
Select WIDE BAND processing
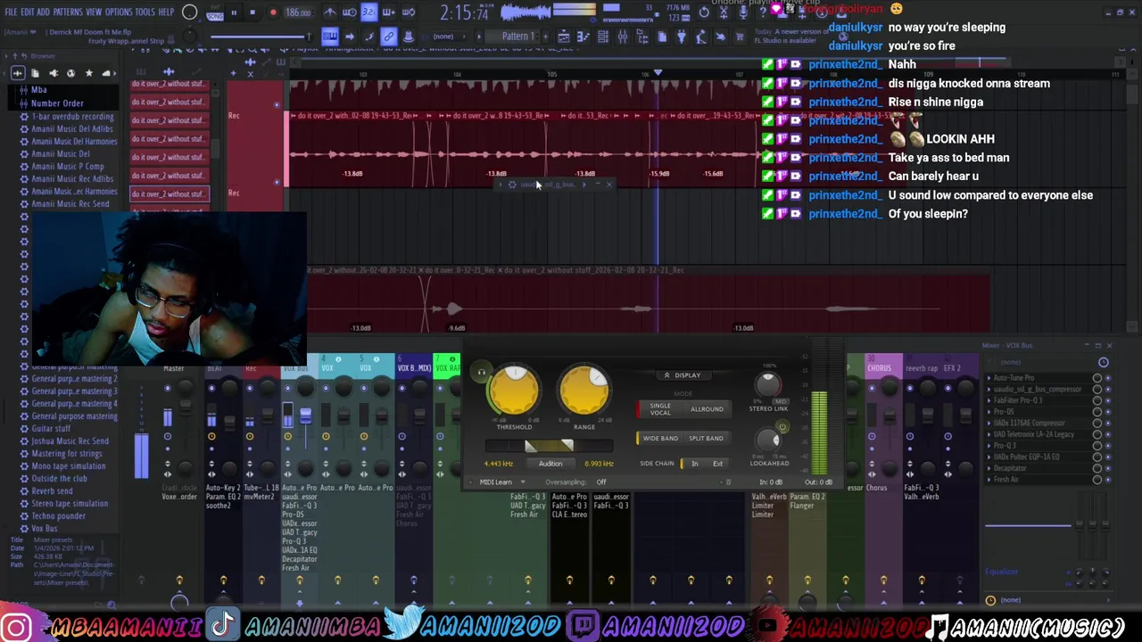pos(660,438)
